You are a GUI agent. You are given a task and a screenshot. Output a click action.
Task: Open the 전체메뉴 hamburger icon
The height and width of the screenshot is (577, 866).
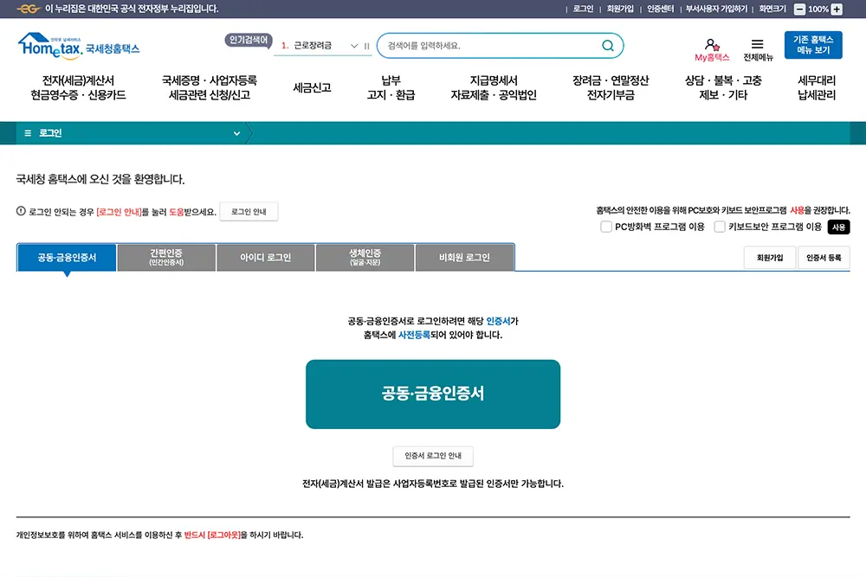pos(757,45)
